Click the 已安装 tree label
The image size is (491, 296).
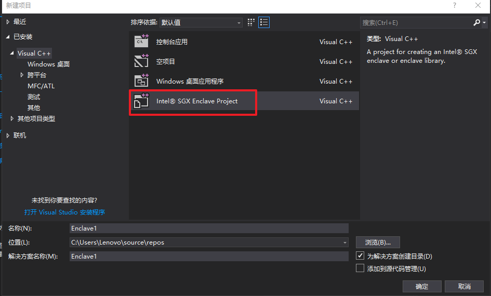23,36
